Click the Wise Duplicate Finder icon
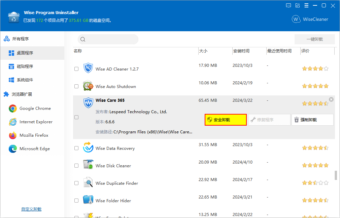 point(88,182)
